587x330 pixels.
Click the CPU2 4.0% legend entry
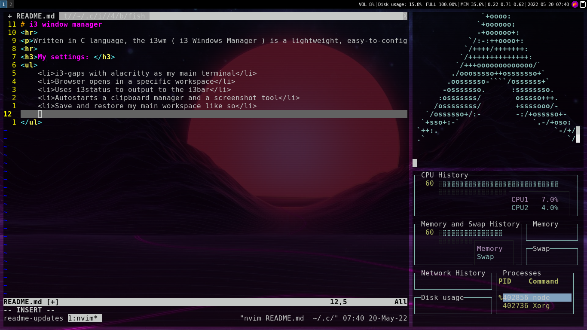[535, 208]
